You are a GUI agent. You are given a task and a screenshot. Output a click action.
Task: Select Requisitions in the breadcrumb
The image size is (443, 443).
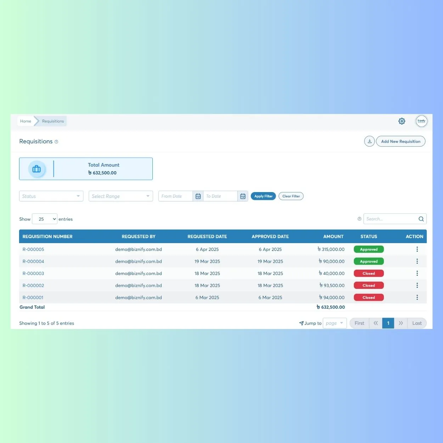[52, 121]
